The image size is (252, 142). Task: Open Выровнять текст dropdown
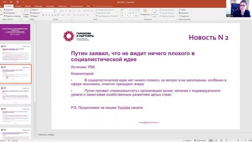pos(104,13)
